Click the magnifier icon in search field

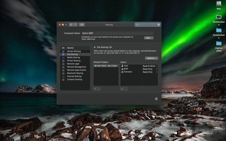click(137, 25)
